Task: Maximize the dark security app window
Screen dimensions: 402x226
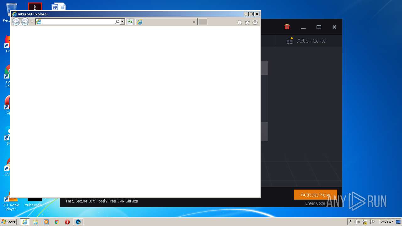Action: (319, 27)
